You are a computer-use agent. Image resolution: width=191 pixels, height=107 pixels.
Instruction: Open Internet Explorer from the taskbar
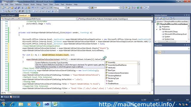click(x=12, y=104)
